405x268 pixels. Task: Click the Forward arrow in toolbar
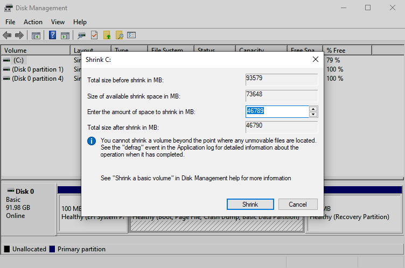(19, 36)
